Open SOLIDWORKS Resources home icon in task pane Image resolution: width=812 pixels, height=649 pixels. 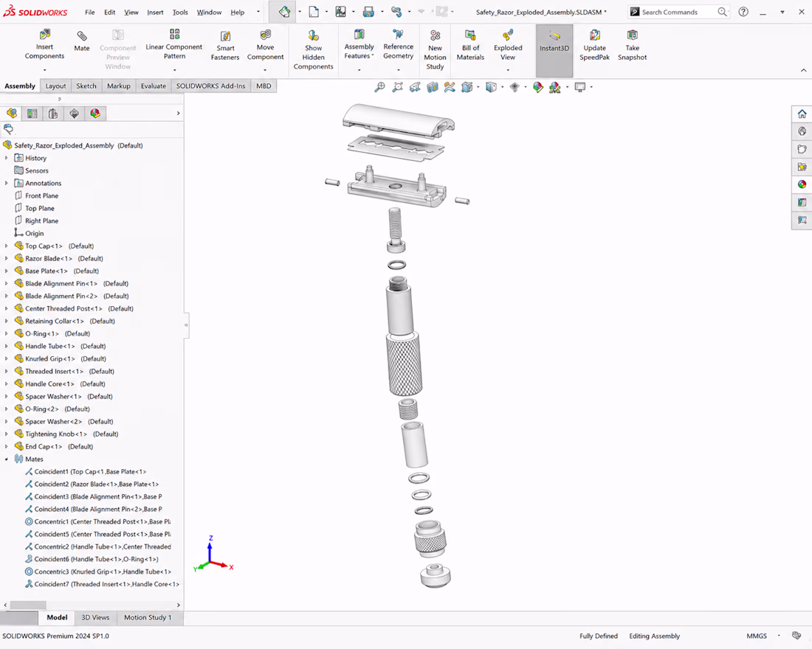[802, 114]
